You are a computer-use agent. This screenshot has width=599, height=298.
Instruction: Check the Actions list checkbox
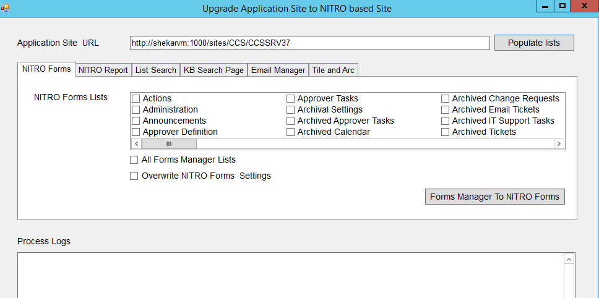tap(136, 99)
